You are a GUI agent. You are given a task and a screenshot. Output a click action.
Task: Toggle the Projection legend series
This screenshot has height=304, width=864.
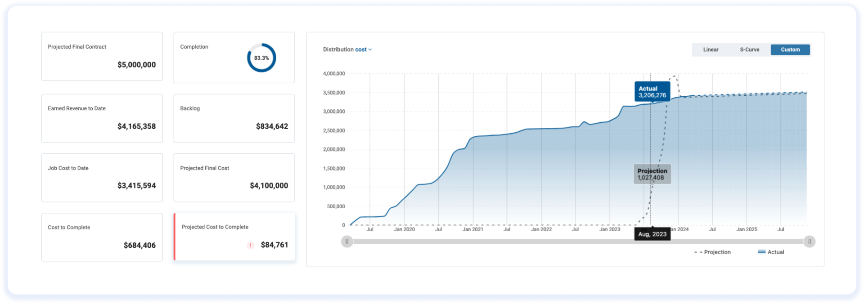pos(712,252)
